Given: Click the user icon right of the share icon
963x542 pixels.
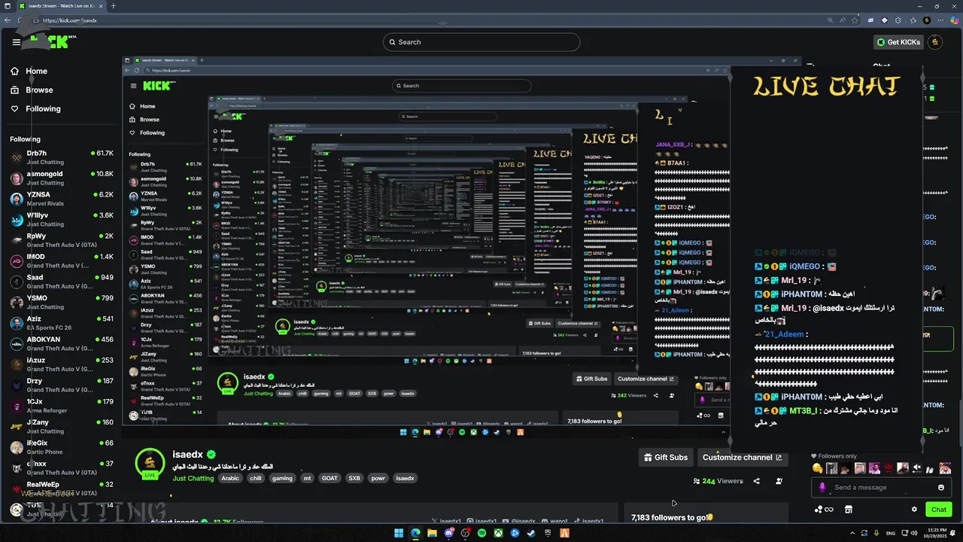Looking at the screenshot, I should tap(779, 481).
